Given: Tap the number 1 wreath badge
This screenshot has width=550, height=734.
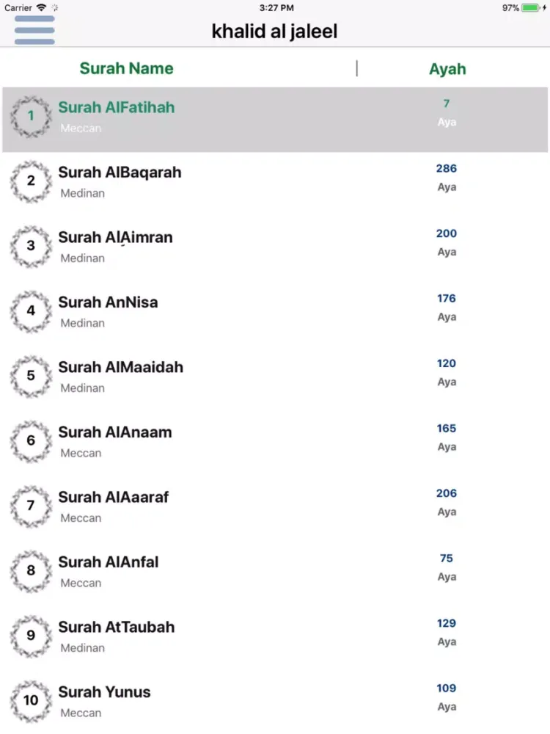Looking at the screenshot, I should (x=31, y=116).
